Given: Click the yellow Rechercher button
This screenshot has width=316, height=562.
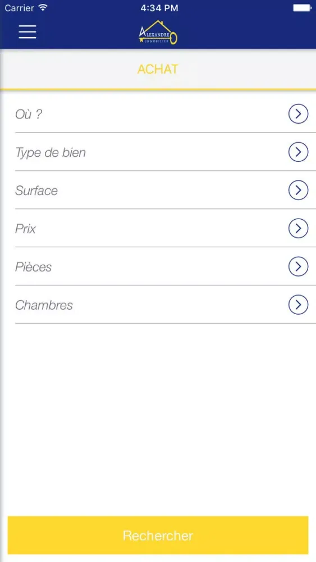Looking at the screenshot, I should [158, 535].
